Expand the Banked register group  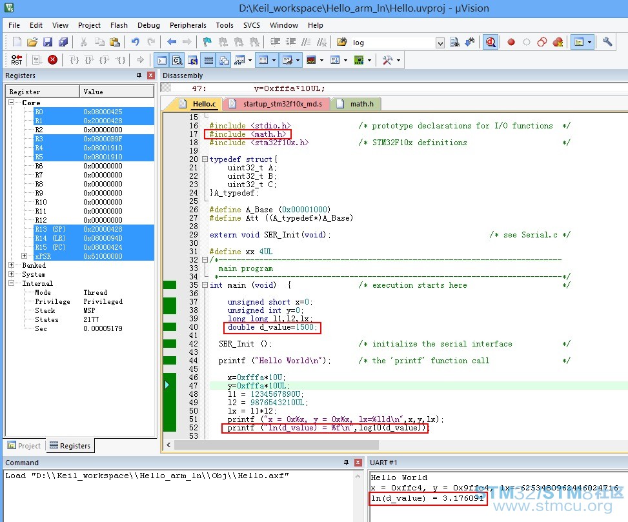tap(12, 265)
